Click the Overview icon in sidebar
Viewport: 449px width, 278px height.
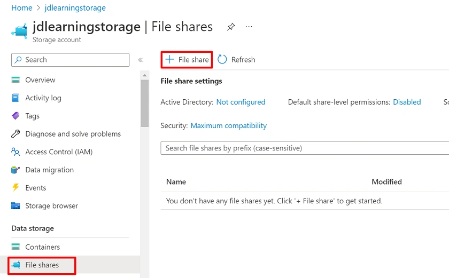click(16, 80)
